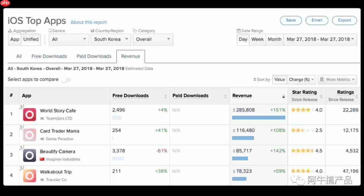The image size is (364, 196).
Task: Click World Story Cafe revenue bar
Action: [x=259, y=118]
